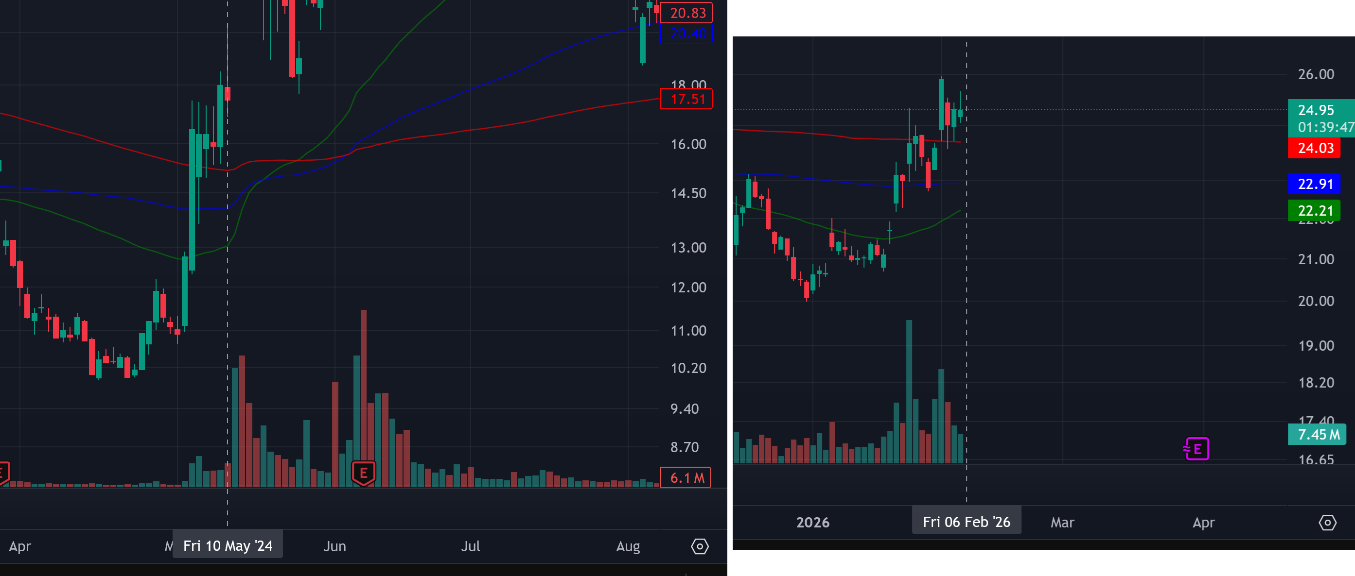This screenshot has height=576, width=1355.
Task: Select the blue 22.91 indicator label
Action: [1315, 184]
